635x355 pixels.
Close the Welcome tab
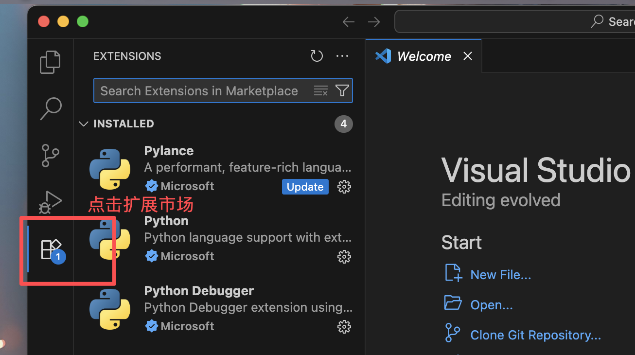coord(468,56)
